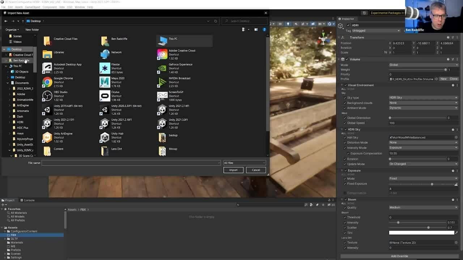
Task: Select the Adobe Creative Cloud shortcut
Action: tap(177, 55)
